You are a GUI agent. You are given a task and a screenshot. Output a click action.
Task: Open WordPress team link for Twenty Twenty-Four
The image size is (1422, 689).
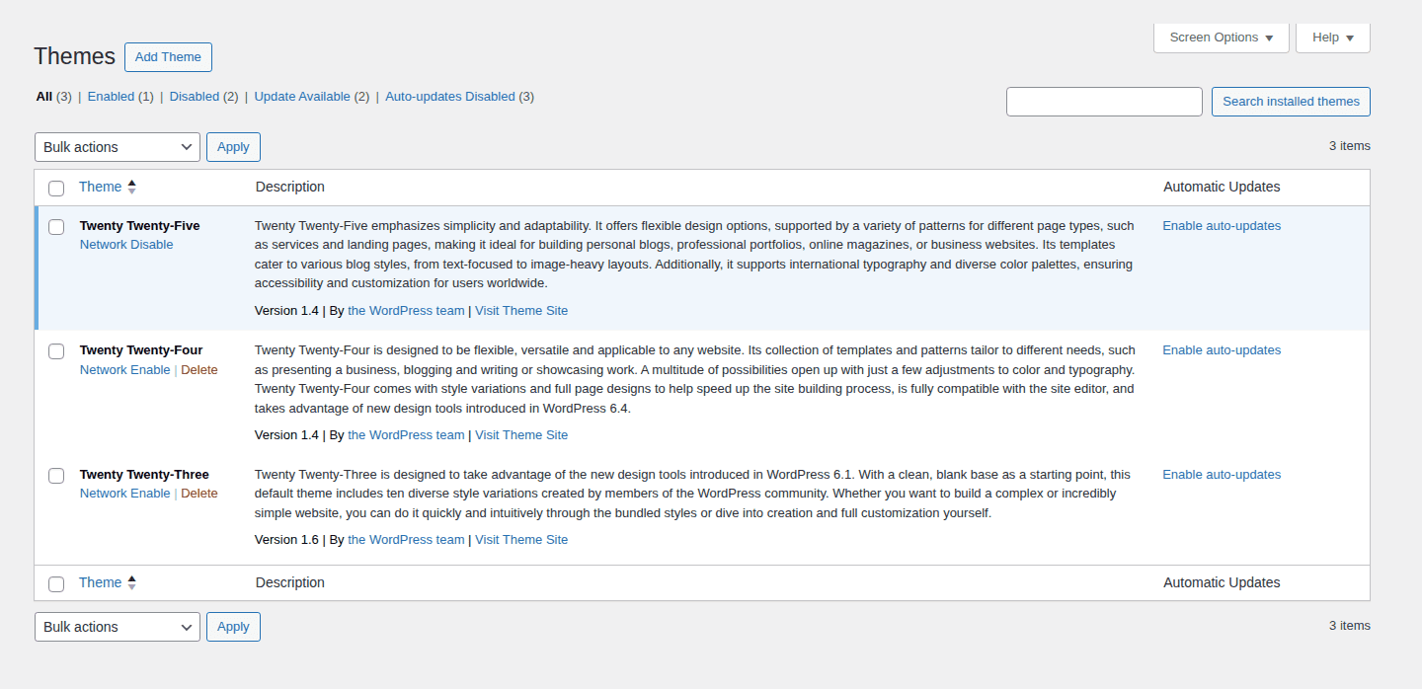click(406, 435)
